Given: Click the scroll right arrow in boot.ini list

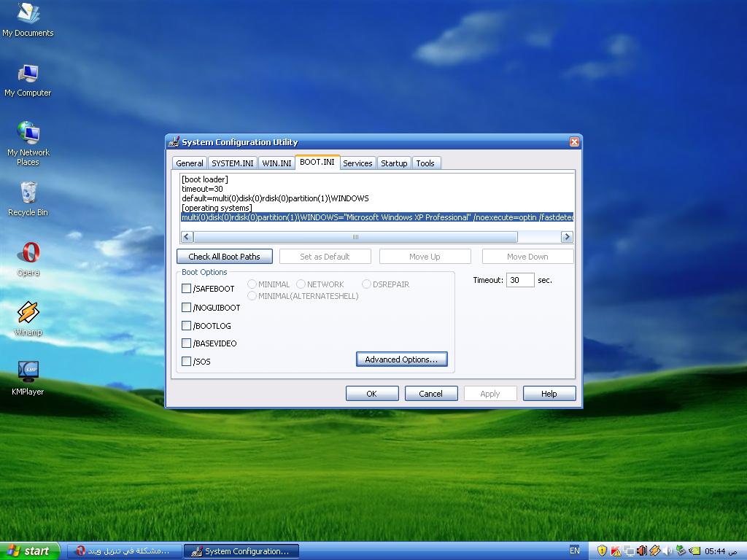Looking at the screenshot, I should click(x=567, y=237).
